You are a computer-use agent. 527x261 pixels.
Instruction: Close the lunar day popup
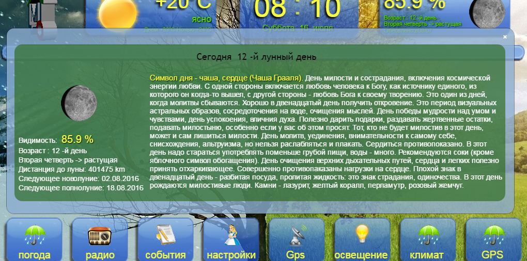click(x=505, y=37)
